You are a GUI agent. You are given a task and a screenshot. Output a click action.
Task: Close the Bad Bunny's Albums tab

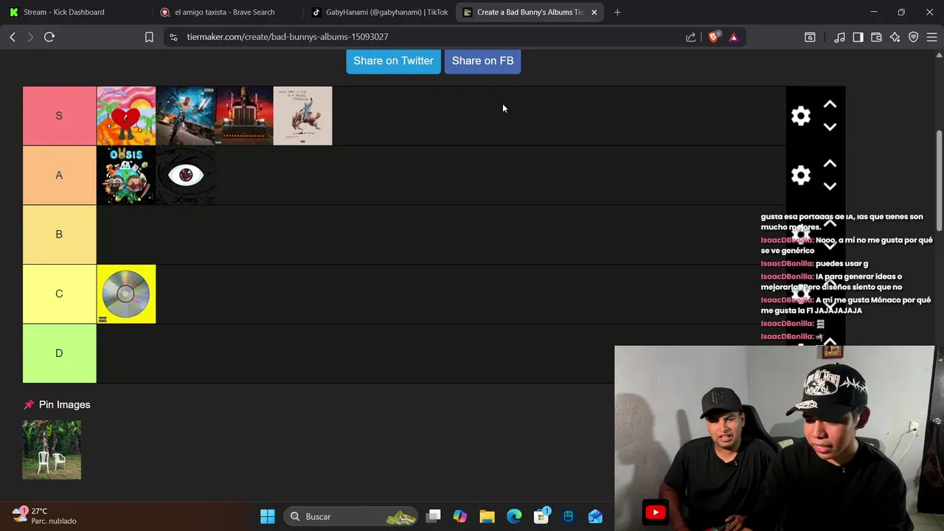pos(594,12)
